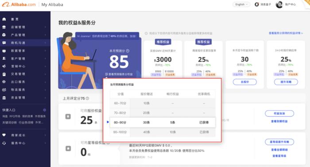Screen dimensions: 310x167
Task: Click help icon next to 本月预测分
Action: (x=128, y=51)
